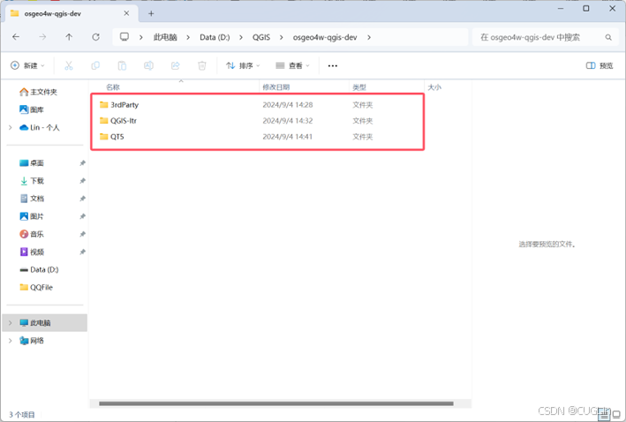The image size is (626, 422).
Task: Click the forward navigation arrow
Action: pos(42,37)
